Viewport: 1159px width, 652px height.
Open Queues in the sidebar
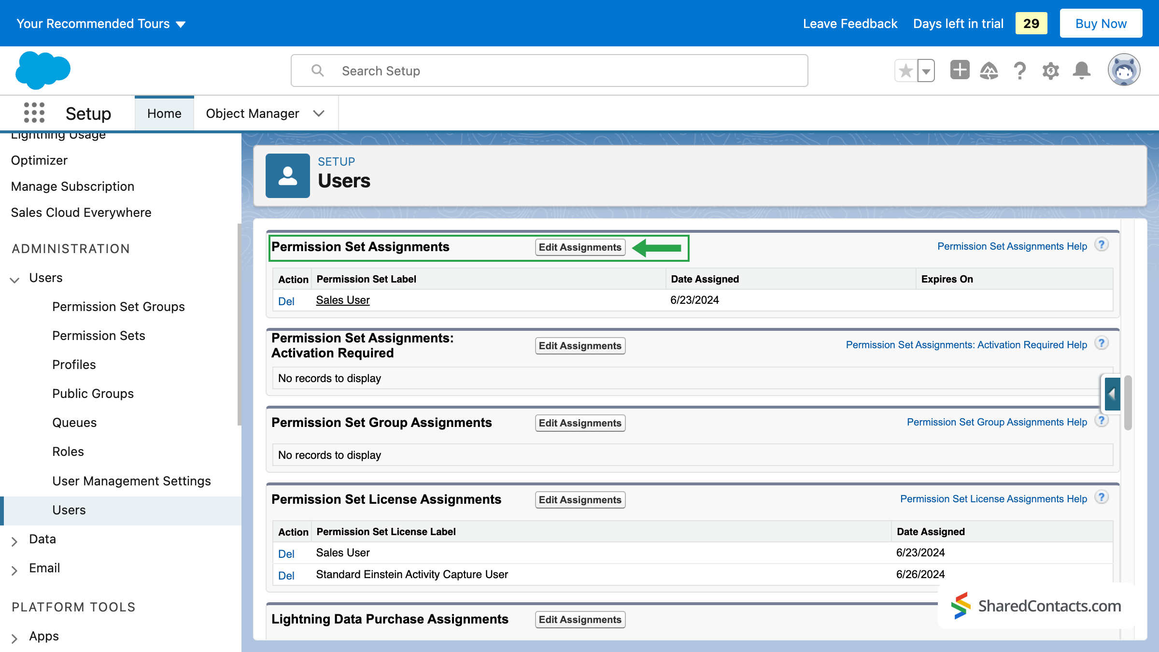pos(74,423)
